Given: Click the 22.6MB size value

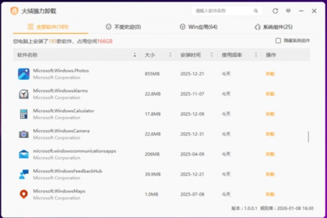Looking at the screenshot, I should 153,134.
